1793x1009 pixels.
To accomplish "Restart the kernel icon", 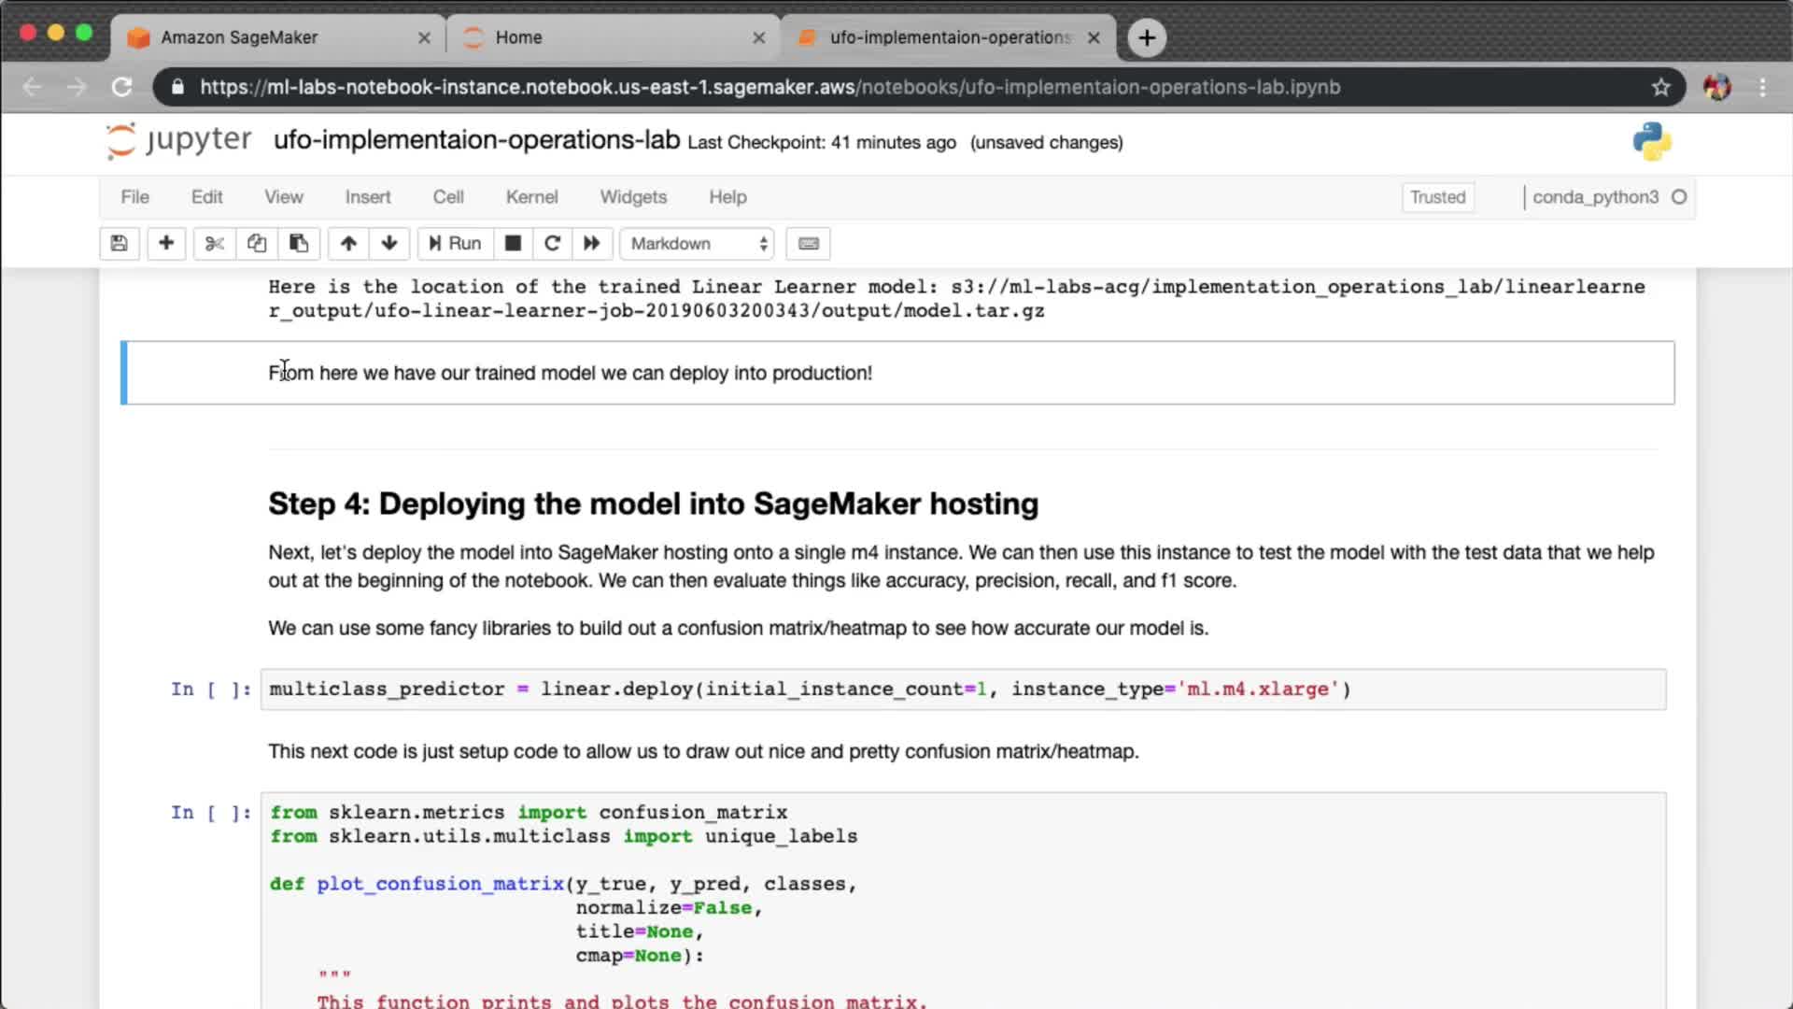I will [x=552, y=244].
